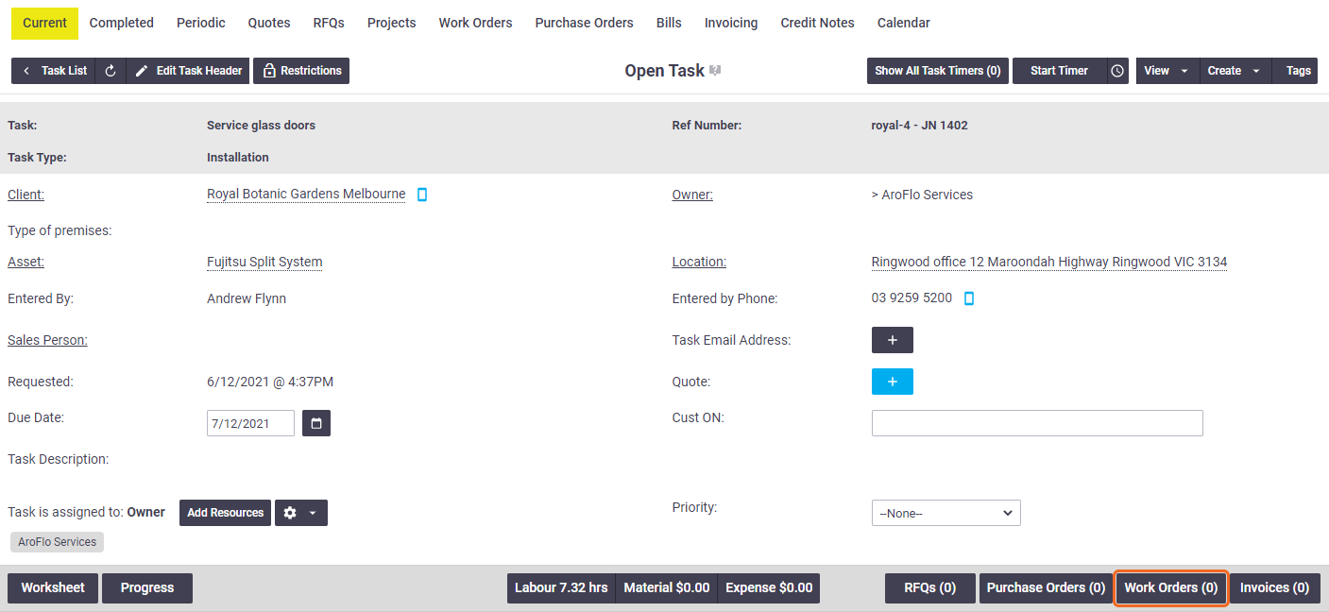Viewport: 1329px width, 612px height.
Task: Open the Restrictions button
Action: point(301,71)
